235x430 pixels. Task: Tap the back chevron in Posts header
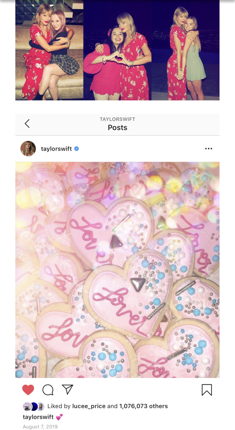click(x=27, y=124)
